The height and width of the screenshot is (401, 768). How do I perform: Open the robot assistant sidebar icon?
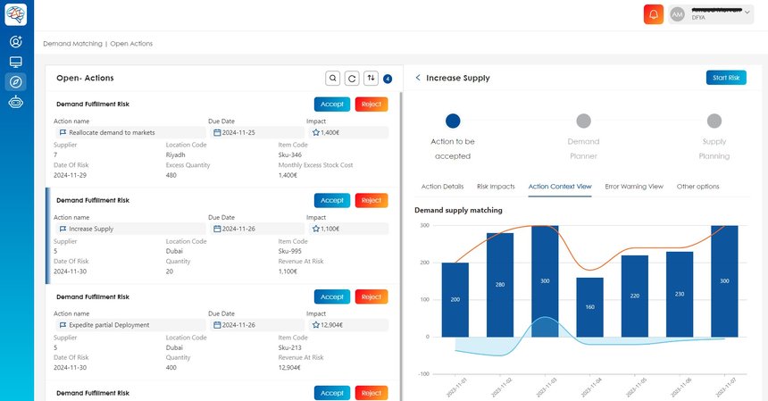[x=16, y=103]
